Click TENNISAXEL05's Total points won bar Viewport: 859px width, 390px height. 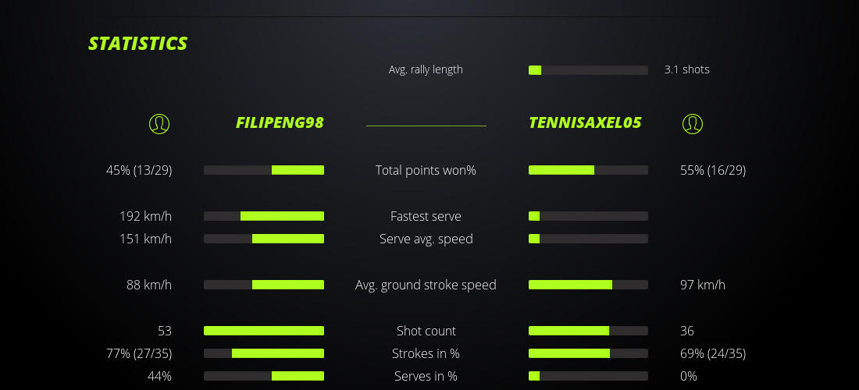click(588, 170)
